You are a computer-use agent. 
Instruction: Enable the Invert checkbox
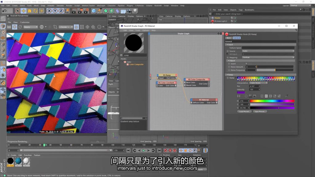(246, 64)
